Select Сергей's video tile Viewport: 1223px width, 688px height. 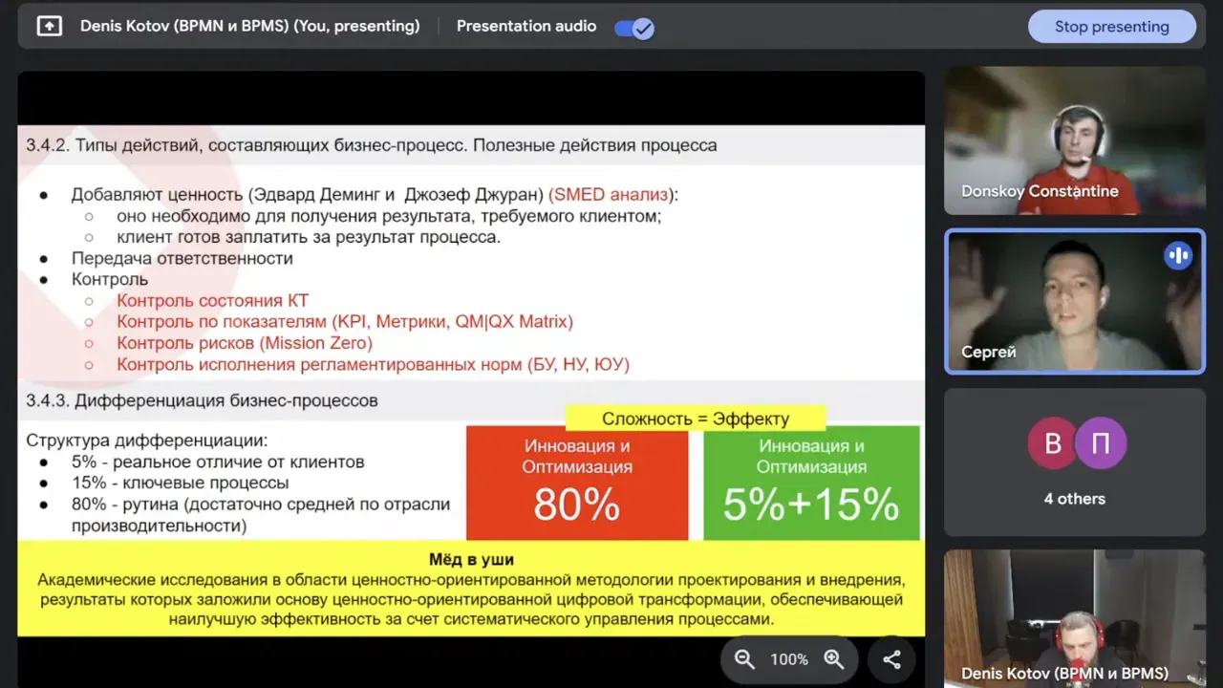(x=1074, y=301)
